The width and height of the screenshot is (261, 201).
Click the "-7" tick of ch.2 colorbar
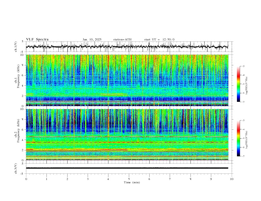tap(243, 156)
